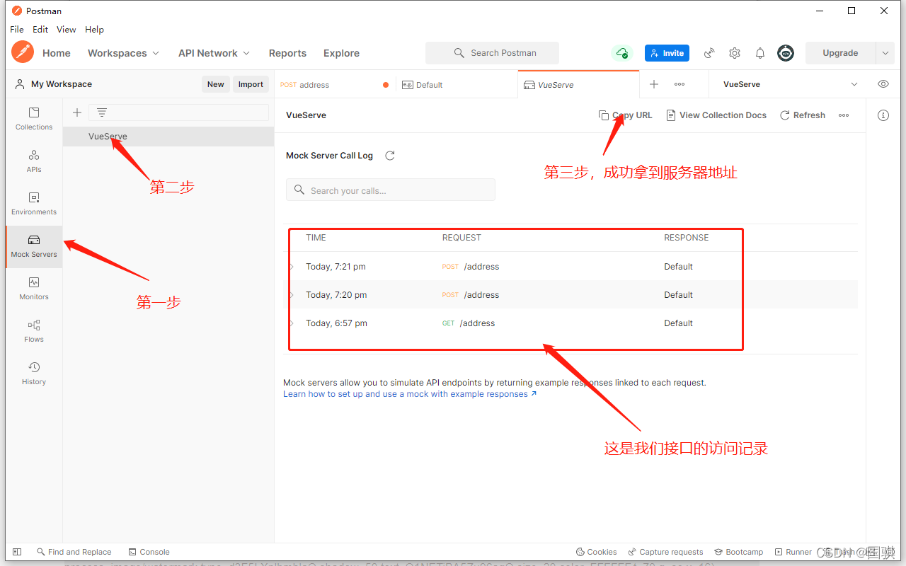Open the Collections sidebar panel
Viewport: 906px width, 566px height.
(x=34, y=119)
